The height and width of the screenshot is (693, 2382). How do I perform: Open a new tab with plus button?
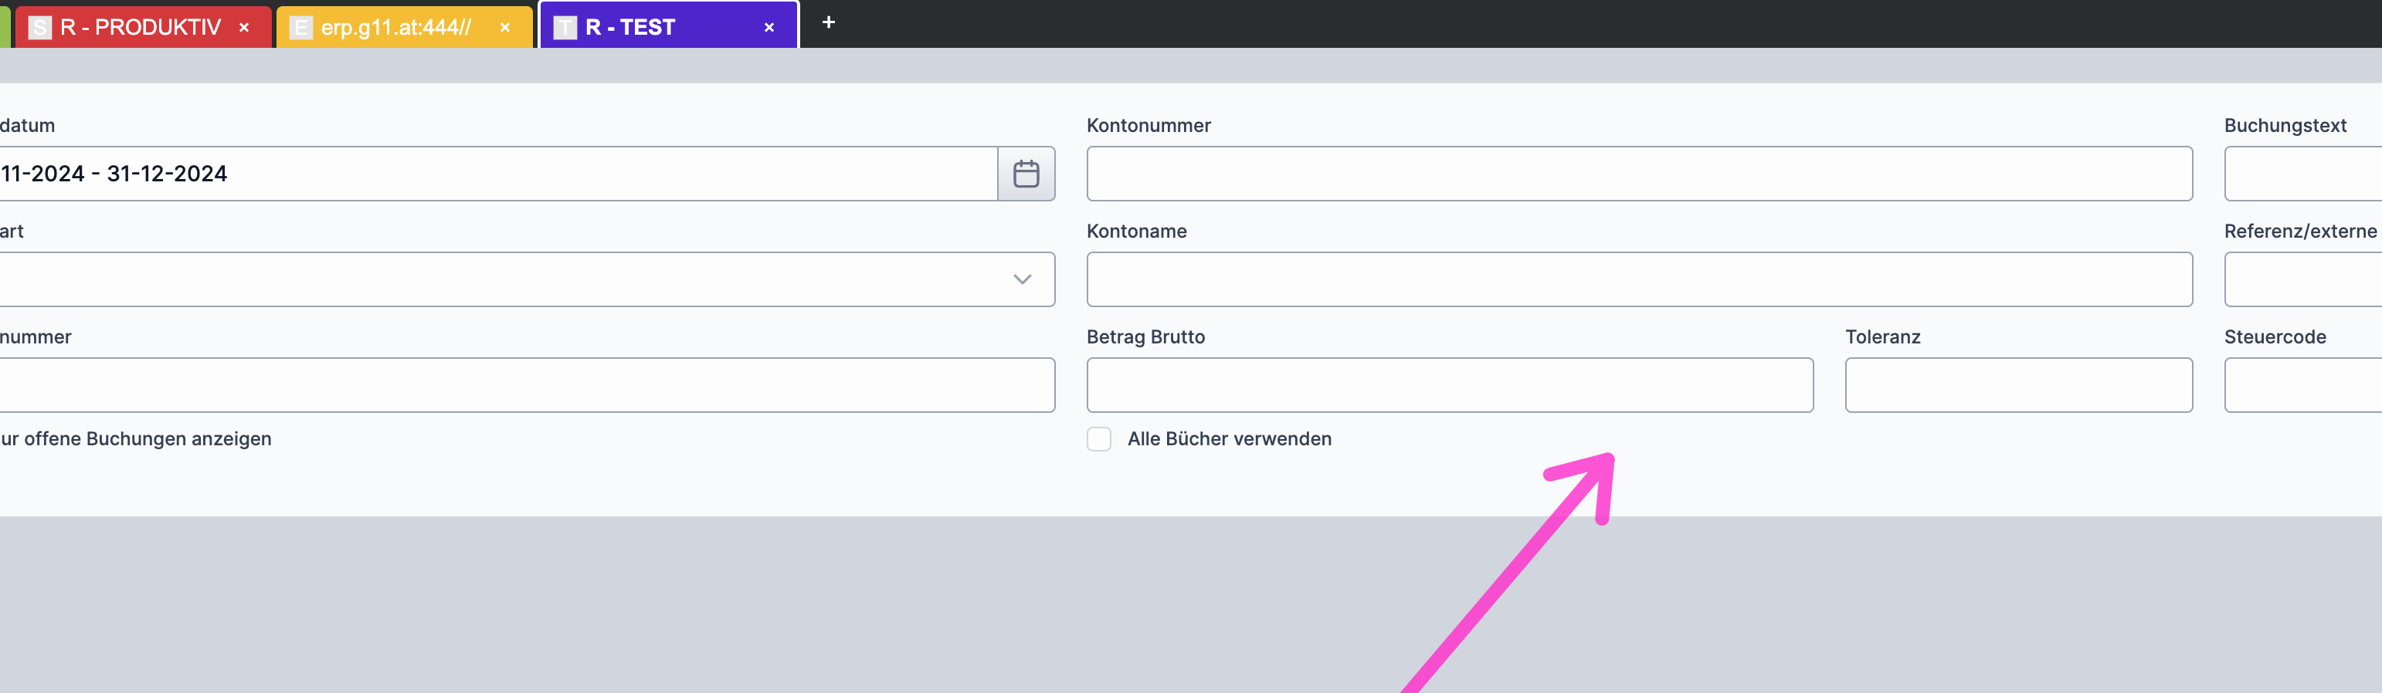click(x=829, y=22)
